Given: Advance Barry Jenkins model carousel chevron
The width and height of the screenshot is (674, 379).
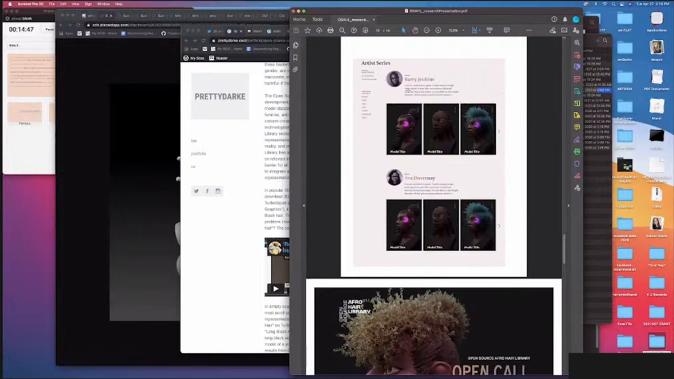Looking at the screenshot, I should pos(499,132).
